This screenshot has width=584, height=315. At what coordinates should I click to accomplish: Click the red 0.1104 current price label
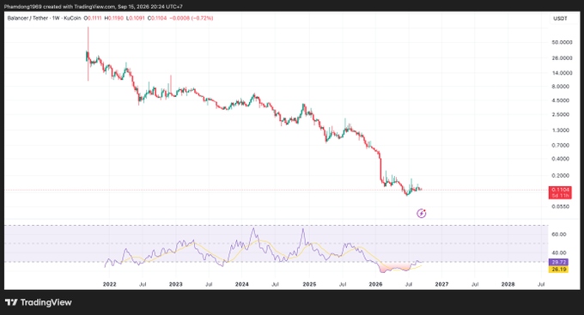[560, 190]
